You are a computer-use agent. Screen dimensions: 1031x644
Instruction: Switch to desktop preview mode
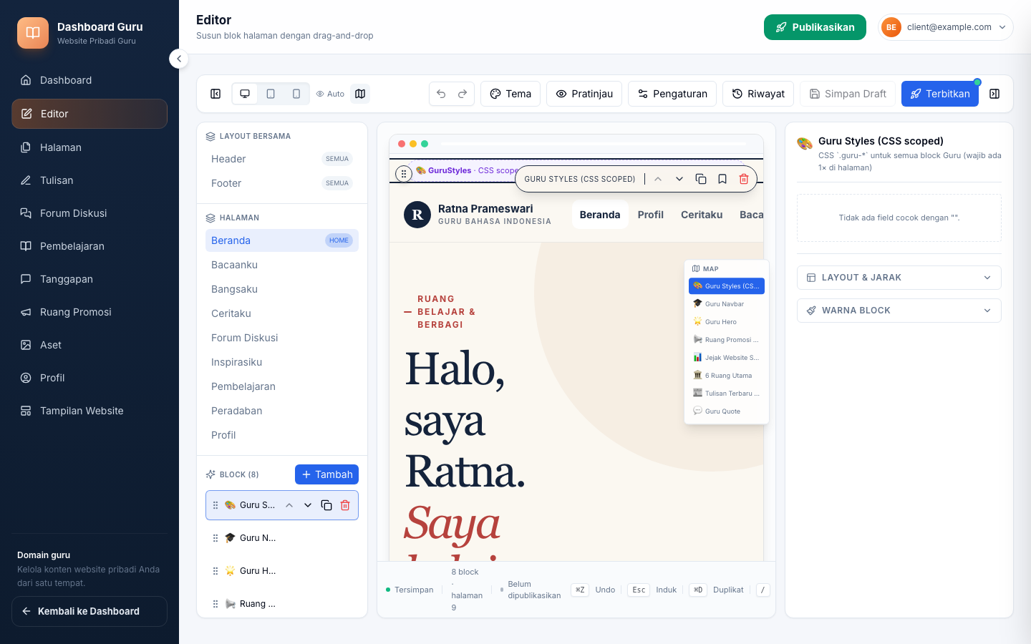[x=245, y=94]
